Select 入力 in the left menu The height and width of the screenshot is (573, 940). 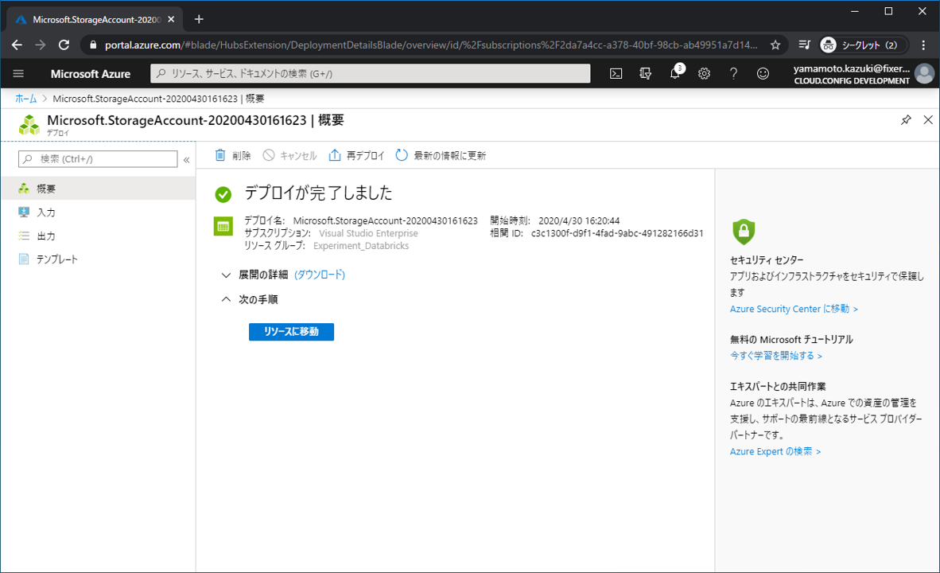(46, 212)
